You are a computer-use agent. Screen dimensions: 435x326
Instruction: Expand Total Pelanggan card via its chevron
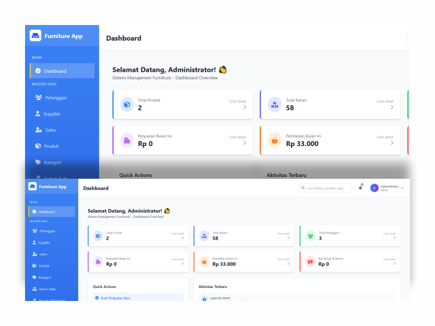394,238
